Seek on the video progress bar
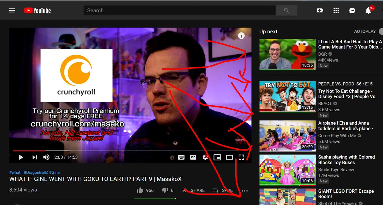383x205 pixels. tap(130, 151)
